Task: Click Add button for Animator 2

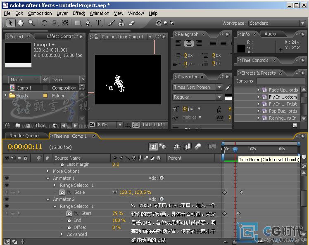Action: click(162, 199)
